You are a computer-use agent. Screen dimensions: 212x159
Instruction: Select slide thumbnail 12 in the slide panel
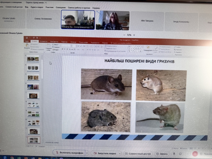34,140
